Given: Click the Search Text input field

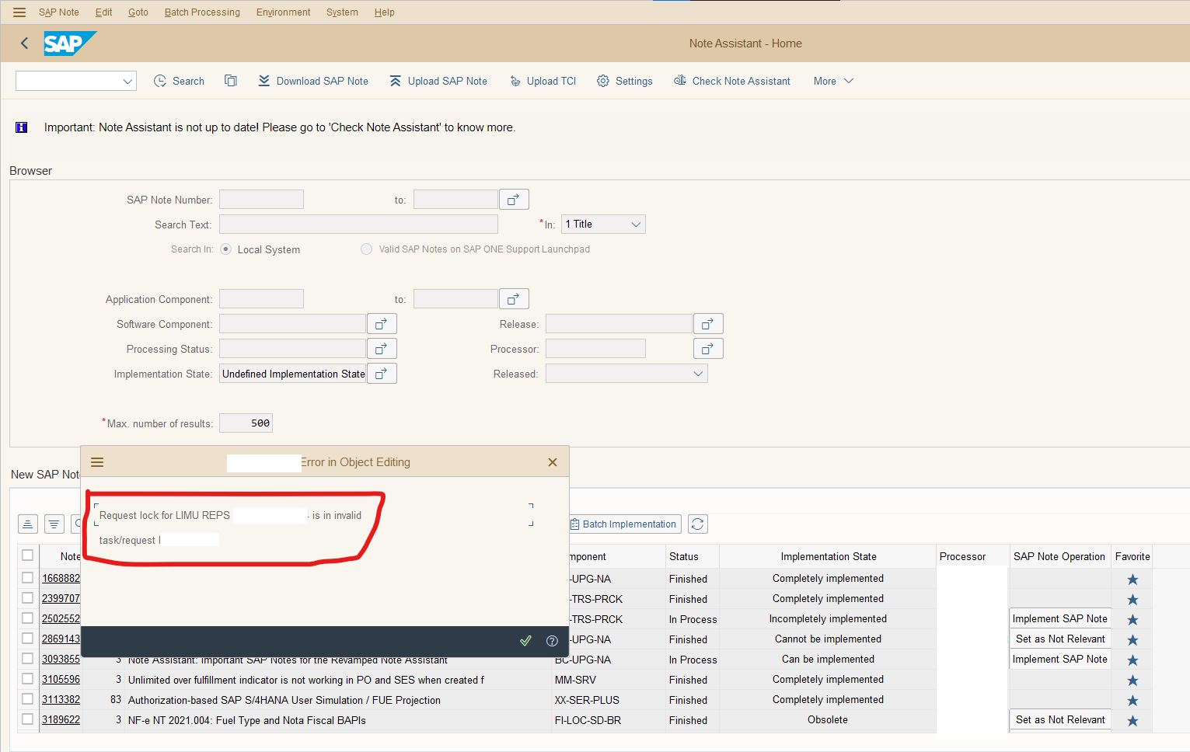Looking at the screenshot, I should click(358, 225).
